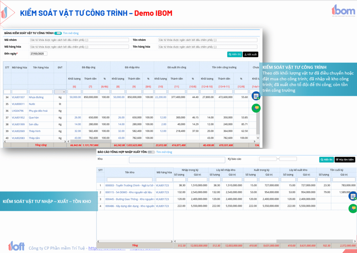The height and width of the screenshot is (253, 357).
Task: Click the inventory report horizontal scrollbar
Action: (296, 241)
